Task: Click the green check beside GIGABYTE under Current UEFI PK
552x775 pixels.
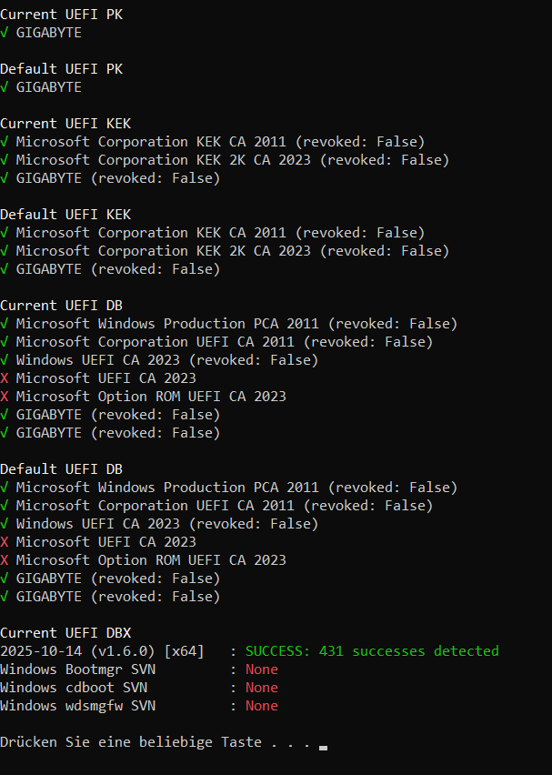Action: click(x=5, y=33)
